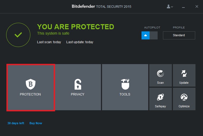The image size is (203, 136).
Task: Open the Protection shield icon
Action: [x=31, y=84]
